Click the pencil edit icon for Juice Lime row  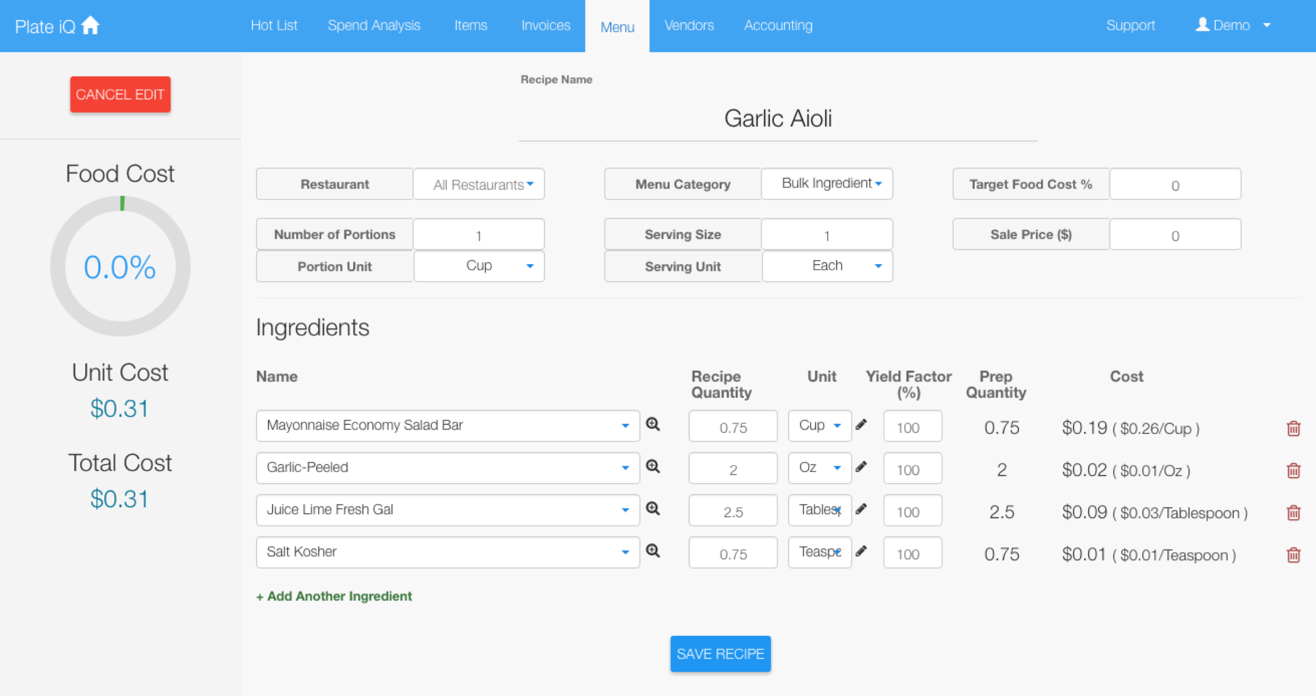point(861,509)
